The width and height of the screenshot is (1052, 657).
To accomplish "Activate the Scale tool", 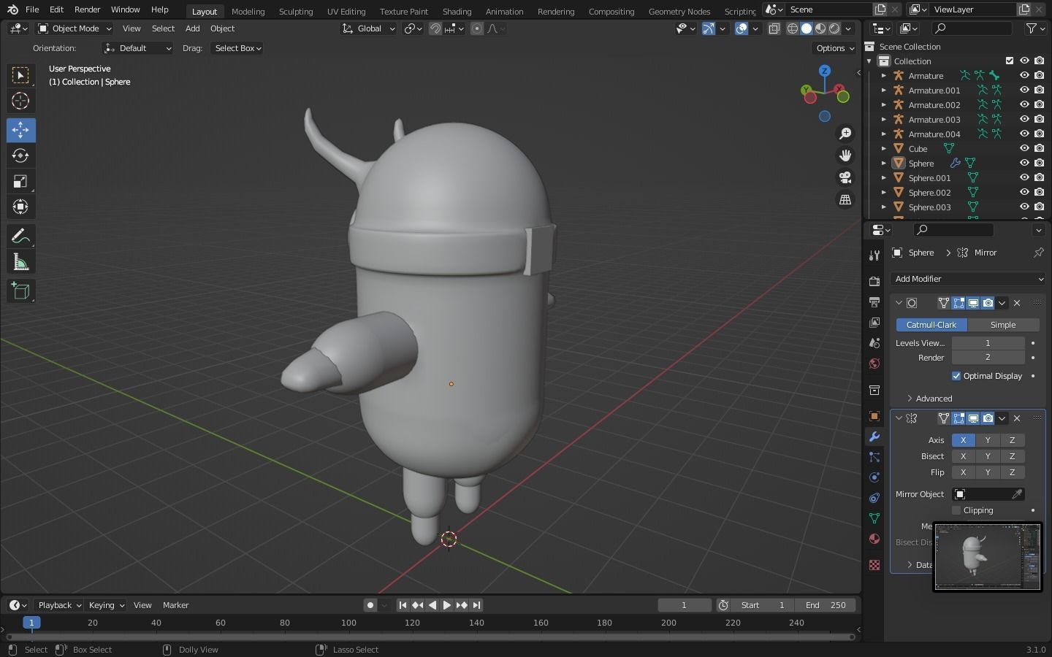I will pyautogui.click(x=20, y=181).
